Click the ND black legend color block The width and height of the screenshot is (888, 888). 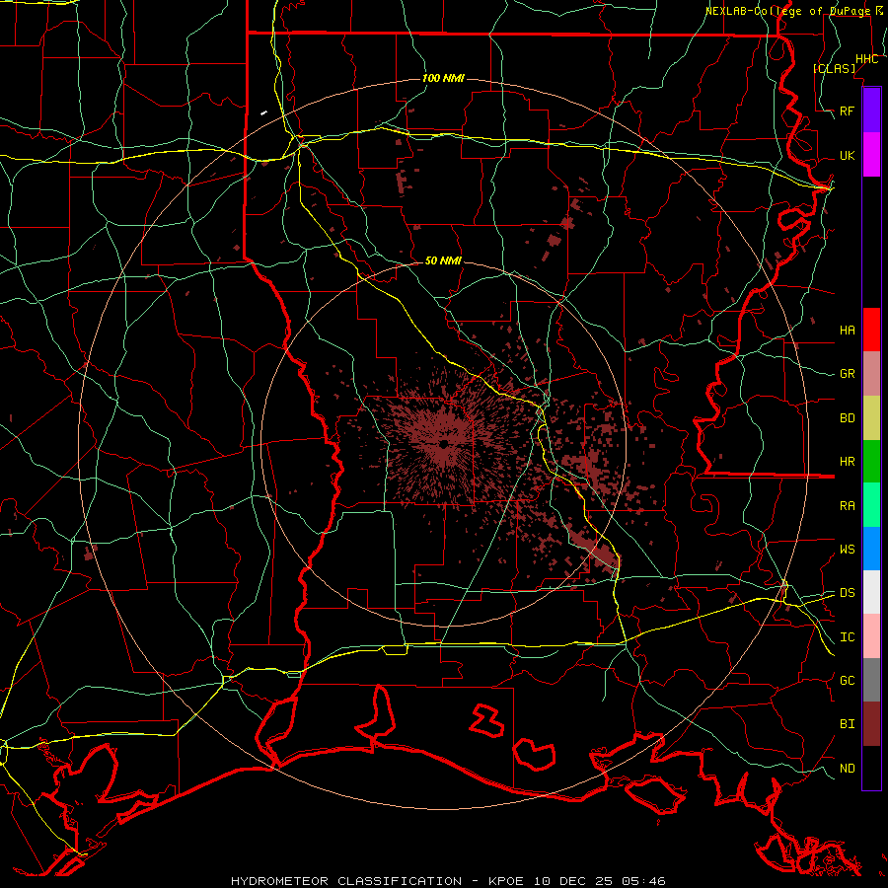pyautogui.click(x=871, y=768)
